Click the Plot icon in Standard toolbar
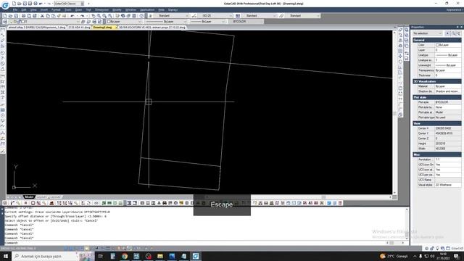Image resolution: width=464 pixels, height=261 pixels. [24, 16]
